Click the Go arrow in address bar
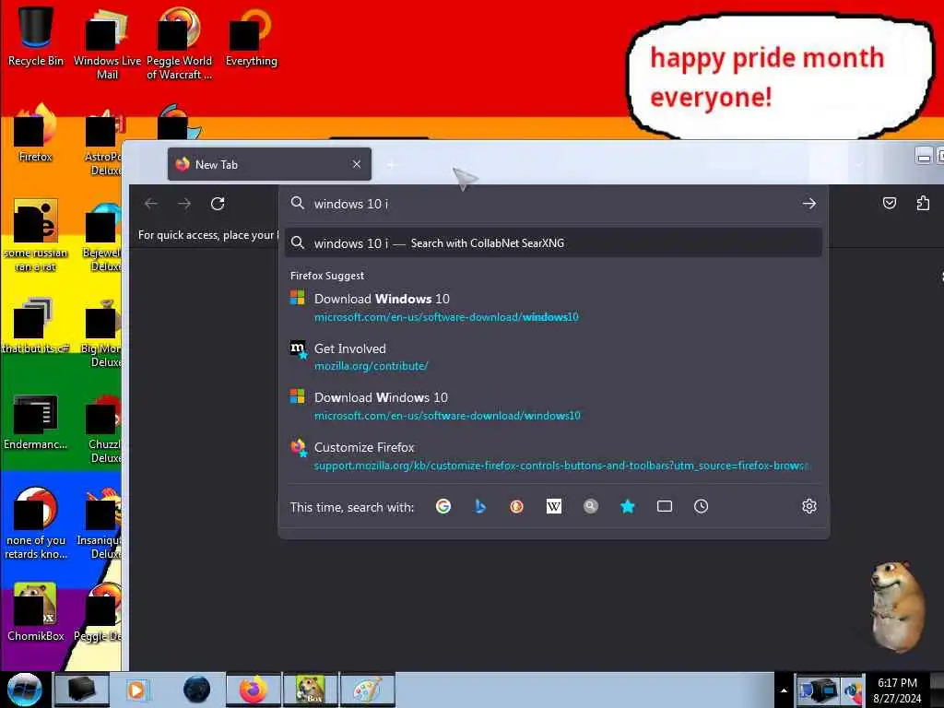Viewport: 944px width, 708px height. (x=809, y=204)
